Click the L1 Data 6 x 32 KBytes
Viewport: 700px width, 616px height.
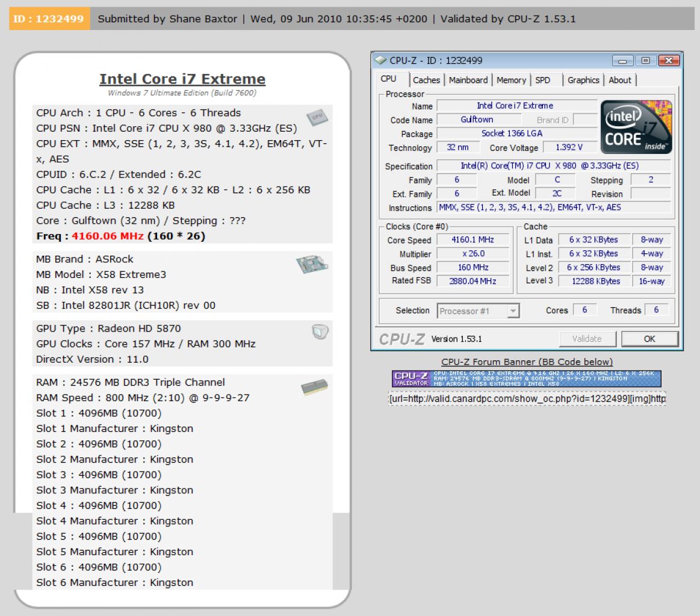[x=594, y=239]
